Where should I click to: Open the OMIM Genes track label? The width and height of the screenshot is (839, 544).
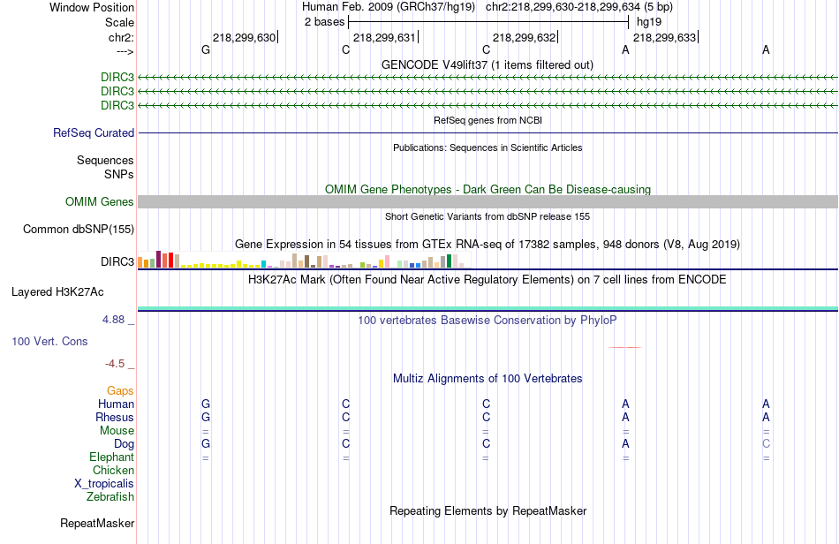[x=100, y=201]
